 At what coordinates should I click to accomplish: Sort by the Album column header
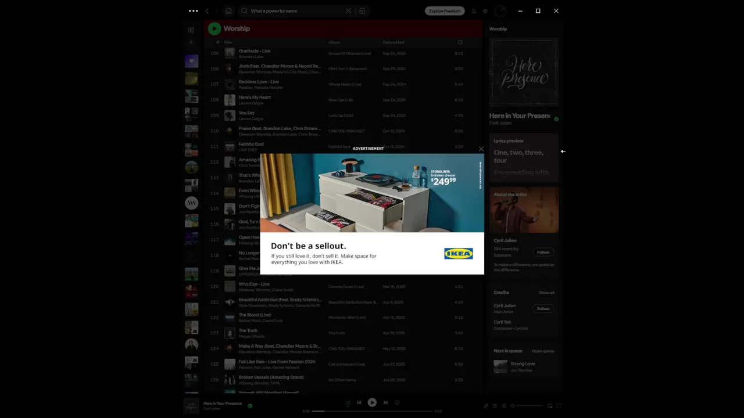click(x=334, y=42)
